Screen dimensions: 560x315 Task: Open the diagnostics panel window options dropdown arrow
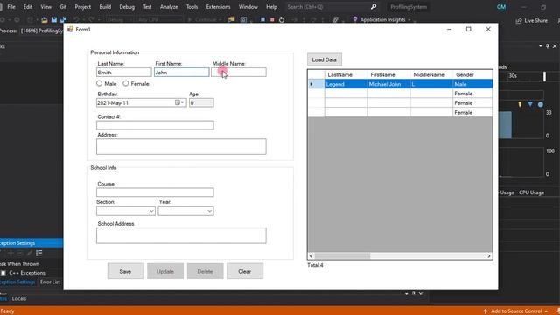541,46
